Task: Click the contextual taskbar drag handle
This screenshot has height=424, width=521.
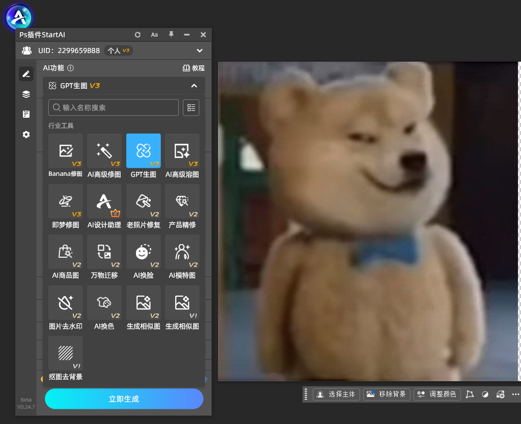Action: pos(306,394)
